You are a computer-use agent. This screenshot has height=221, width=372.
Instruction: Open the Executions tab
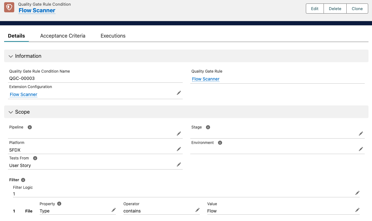point(113,36)
